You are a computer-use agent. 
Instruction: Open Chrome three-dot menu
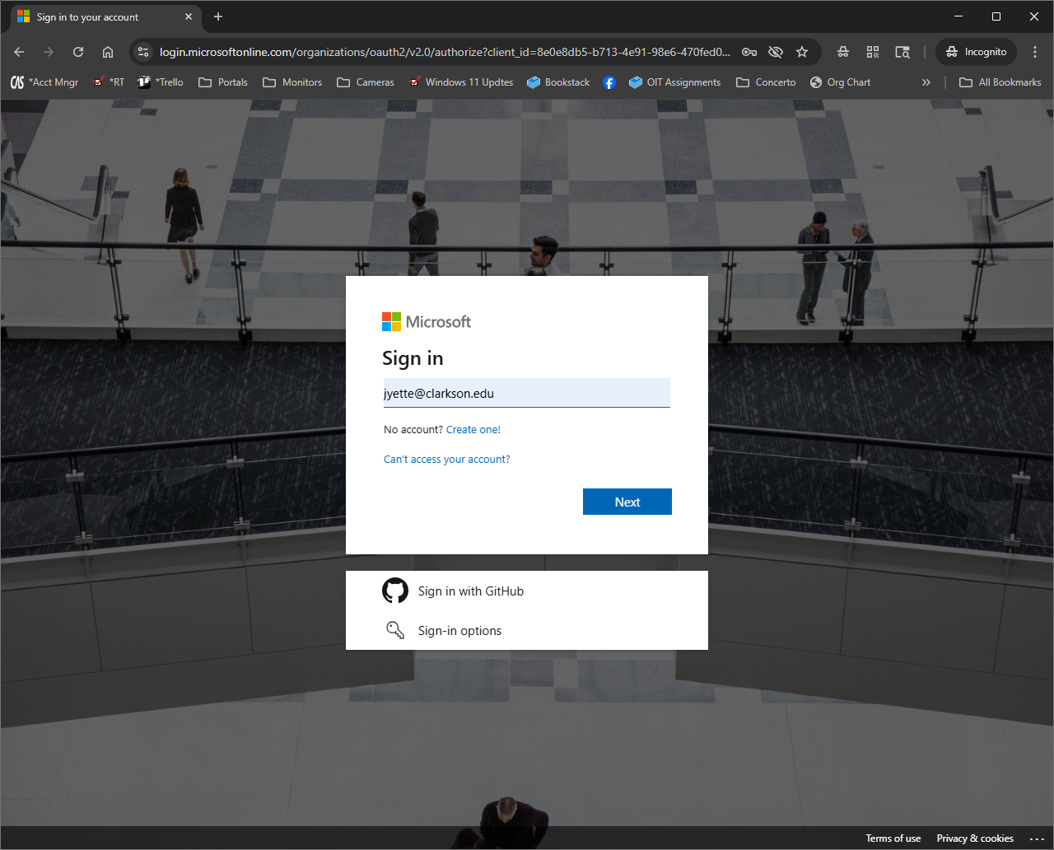tap(1035, 52)
